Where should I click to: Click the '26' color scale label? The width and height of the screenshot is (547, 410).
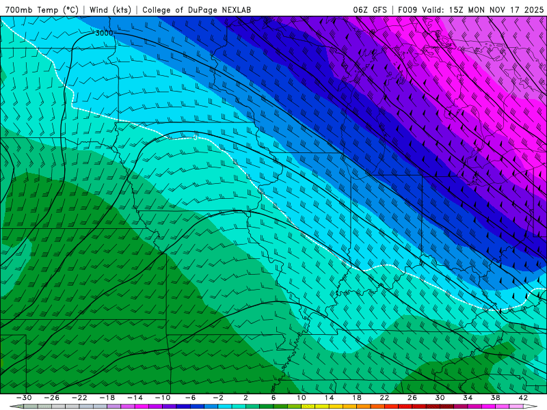[412, 398]
